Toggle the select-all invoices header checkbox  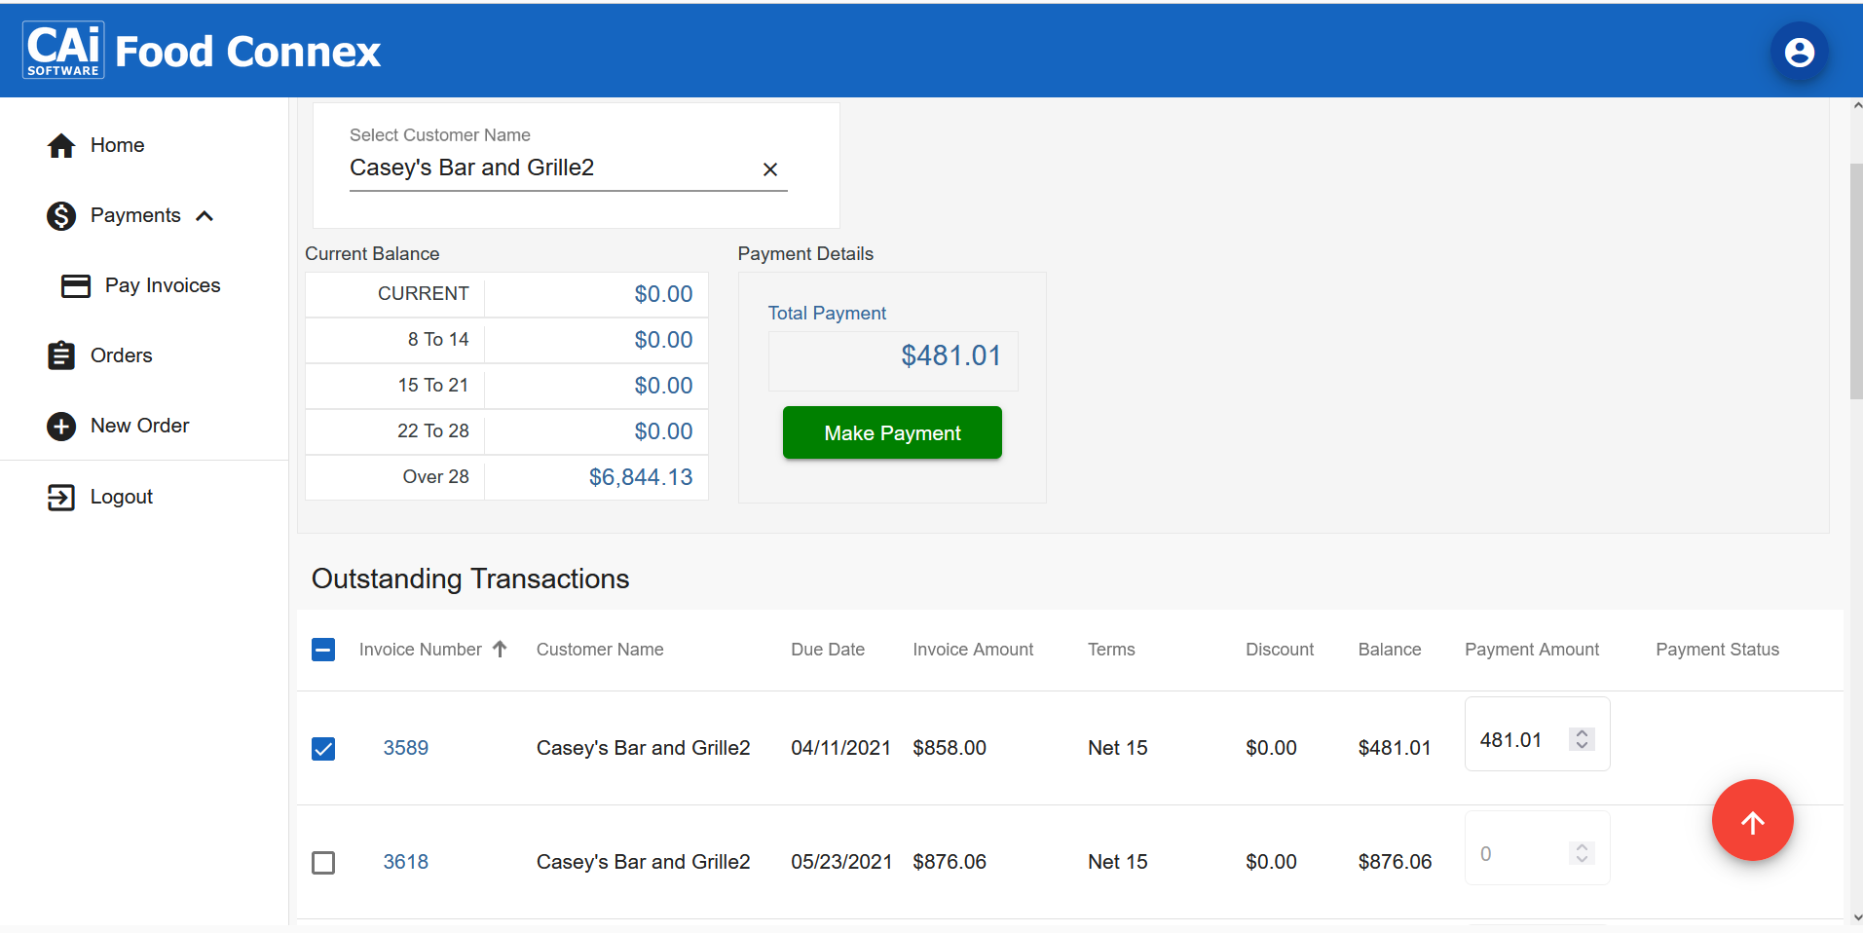click(323, 650)
